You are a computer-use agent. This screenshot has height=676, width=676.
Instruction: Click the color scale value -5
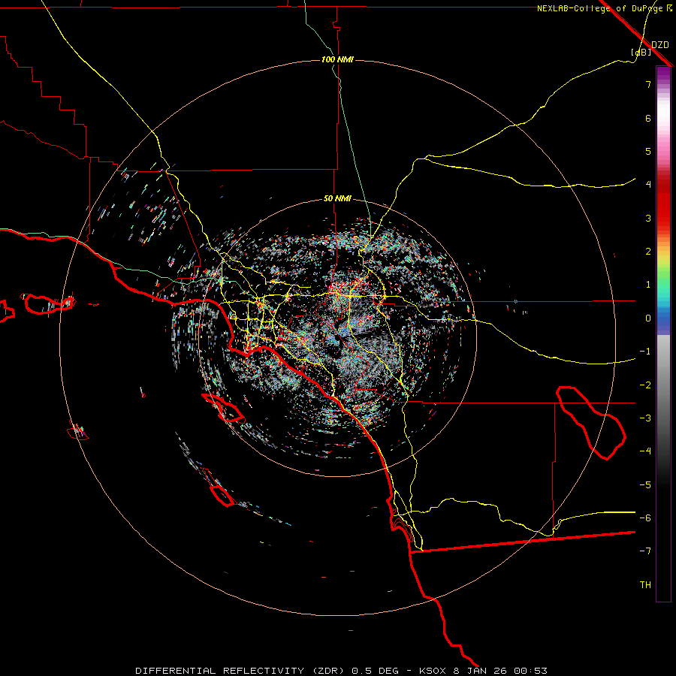645,485
